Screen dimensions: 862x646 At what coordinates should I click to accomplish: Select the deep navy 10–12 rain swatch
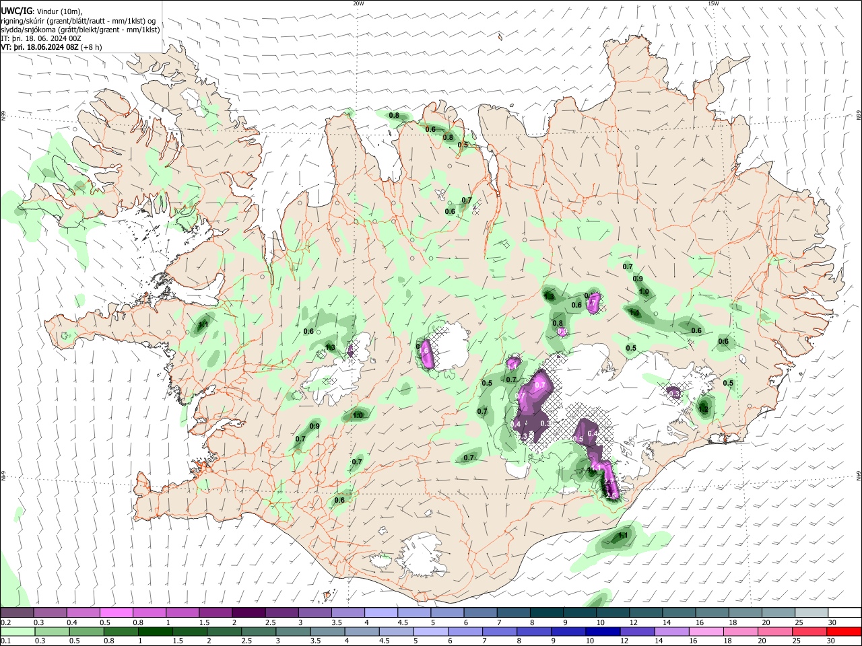pyautogui.click(x=603, y=631)
